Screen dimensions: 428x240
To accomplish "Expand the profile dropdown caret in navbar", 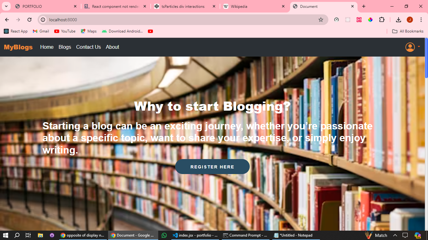I will [x=419, y=47].
